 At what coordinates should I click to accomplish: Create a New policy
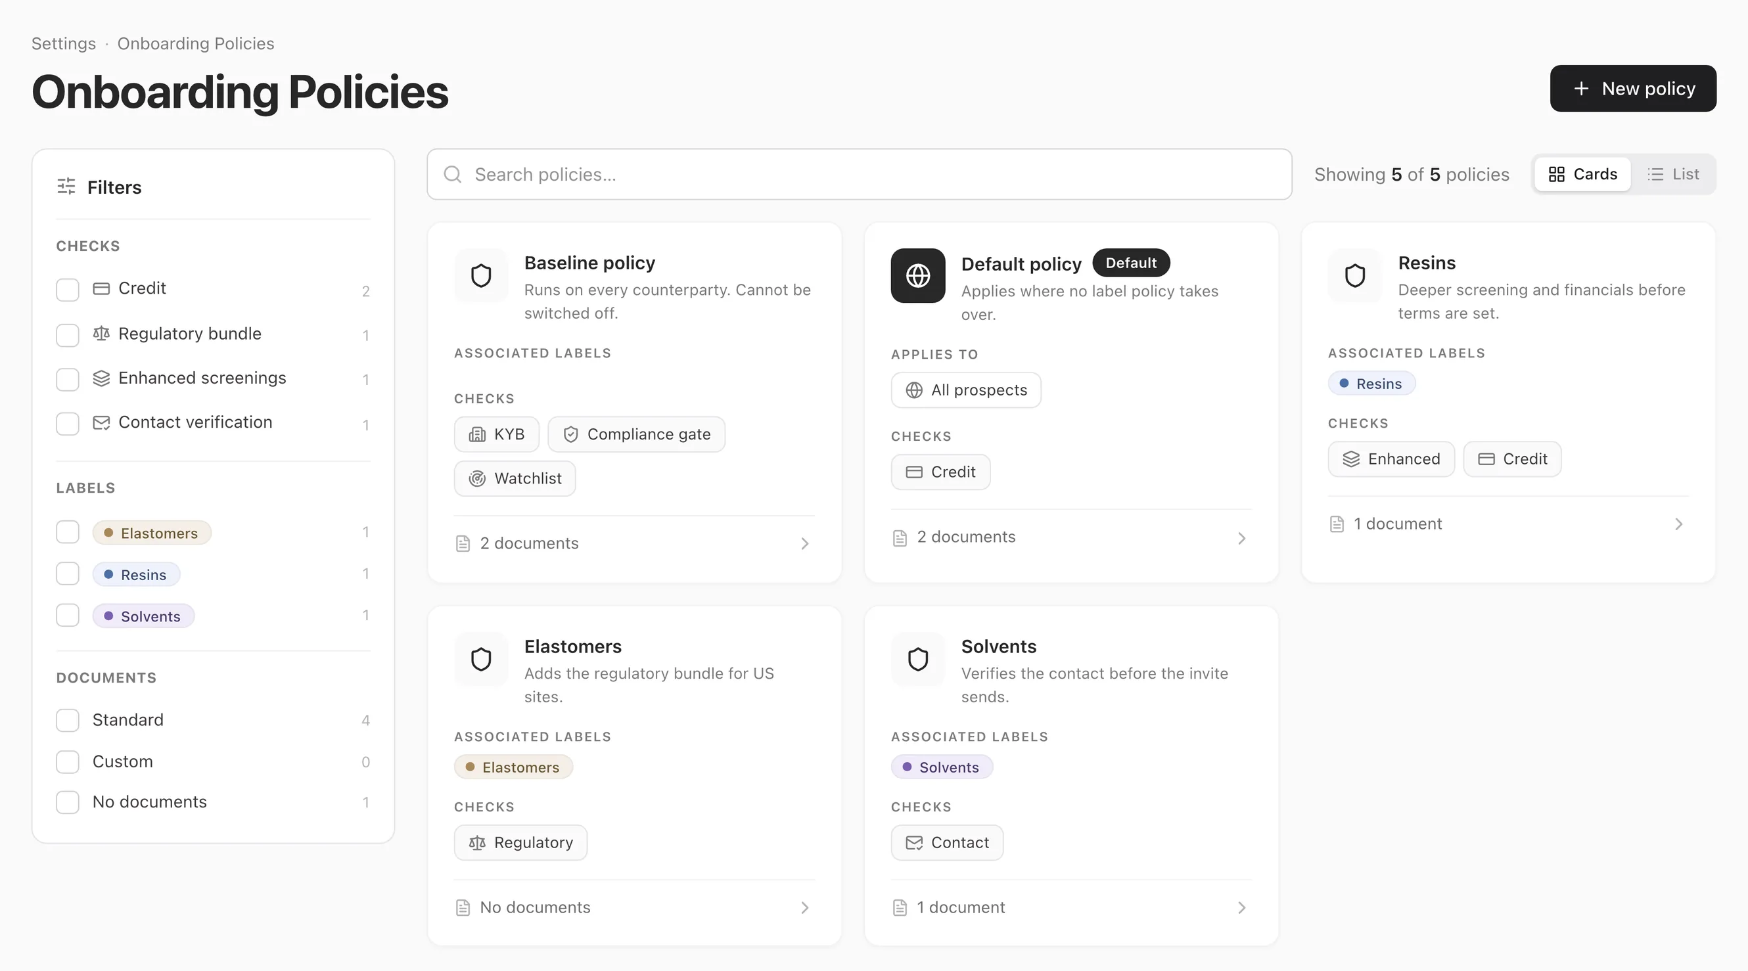point(1632,88)
